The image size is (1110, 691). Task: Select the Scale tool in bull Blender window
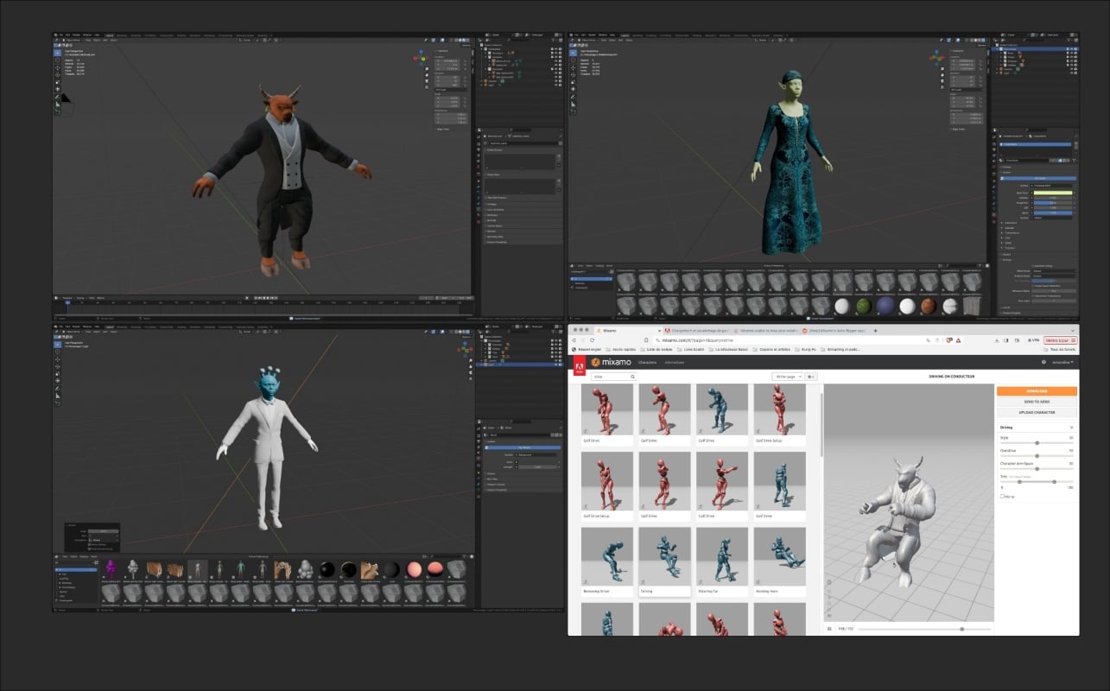[58, 82]
